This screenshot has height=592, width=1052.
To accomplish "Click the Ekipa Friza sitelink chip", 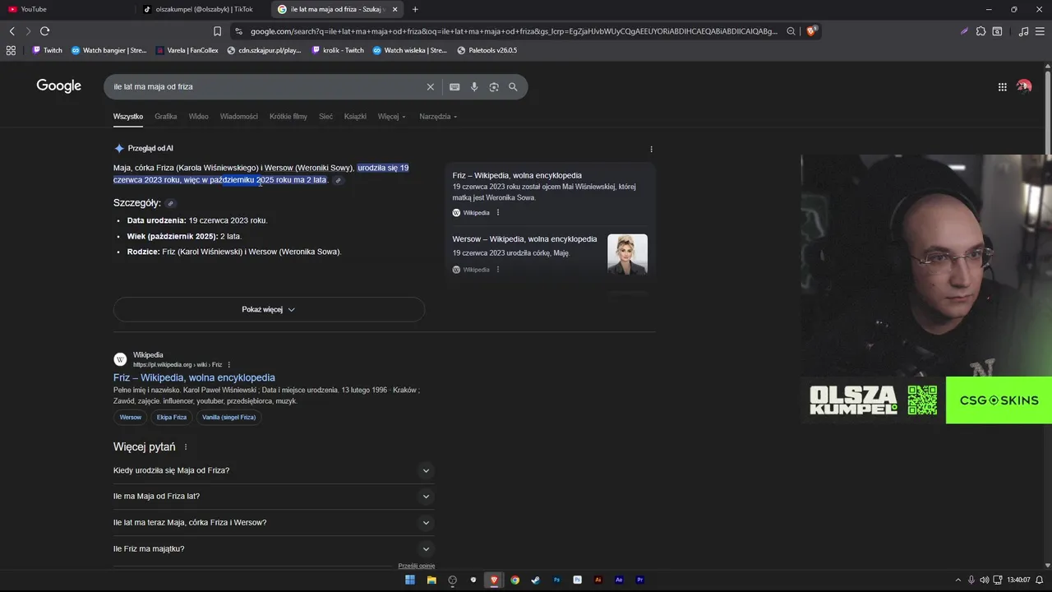I will click(172, 417).
